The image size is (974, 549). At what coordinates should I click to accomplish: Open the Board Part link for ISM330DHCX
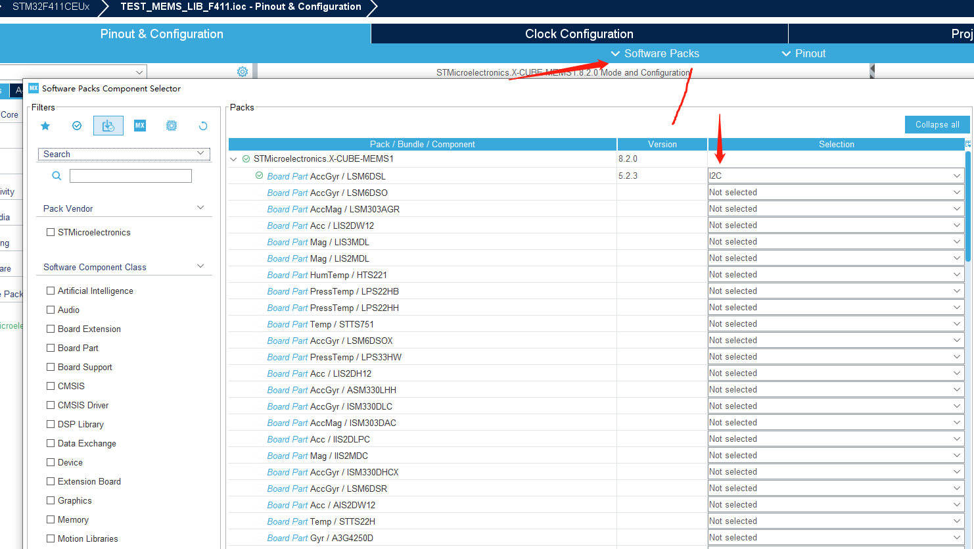point(287,472)
